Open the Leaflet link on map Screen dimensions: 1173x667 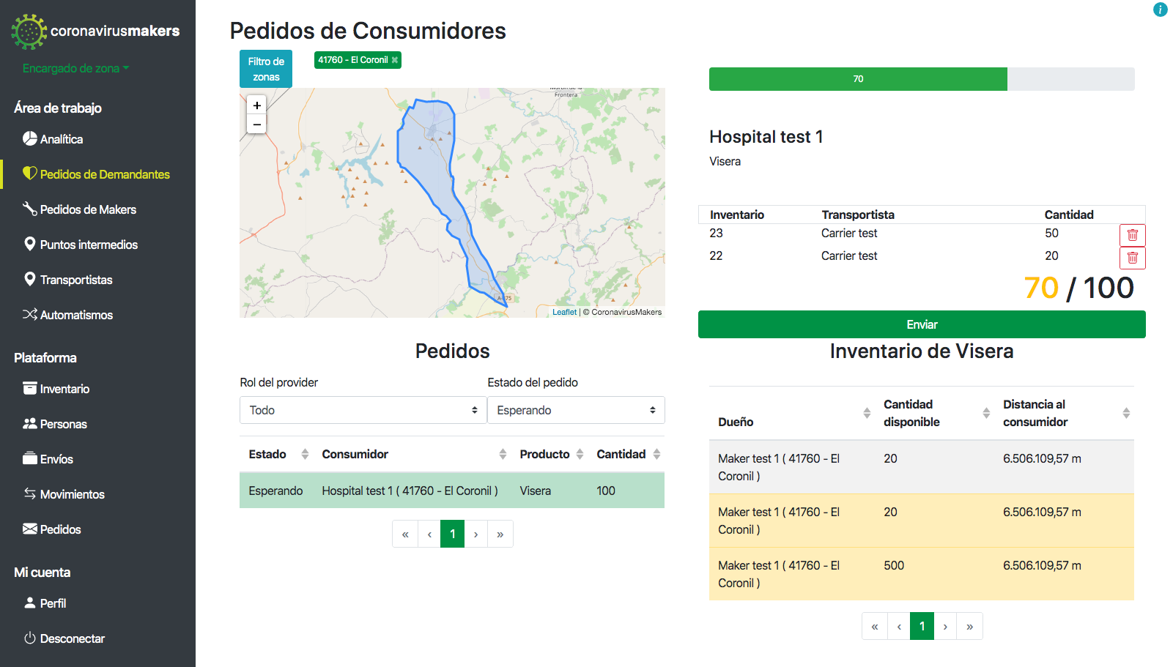pyautogui.click(x=564, y=312)
